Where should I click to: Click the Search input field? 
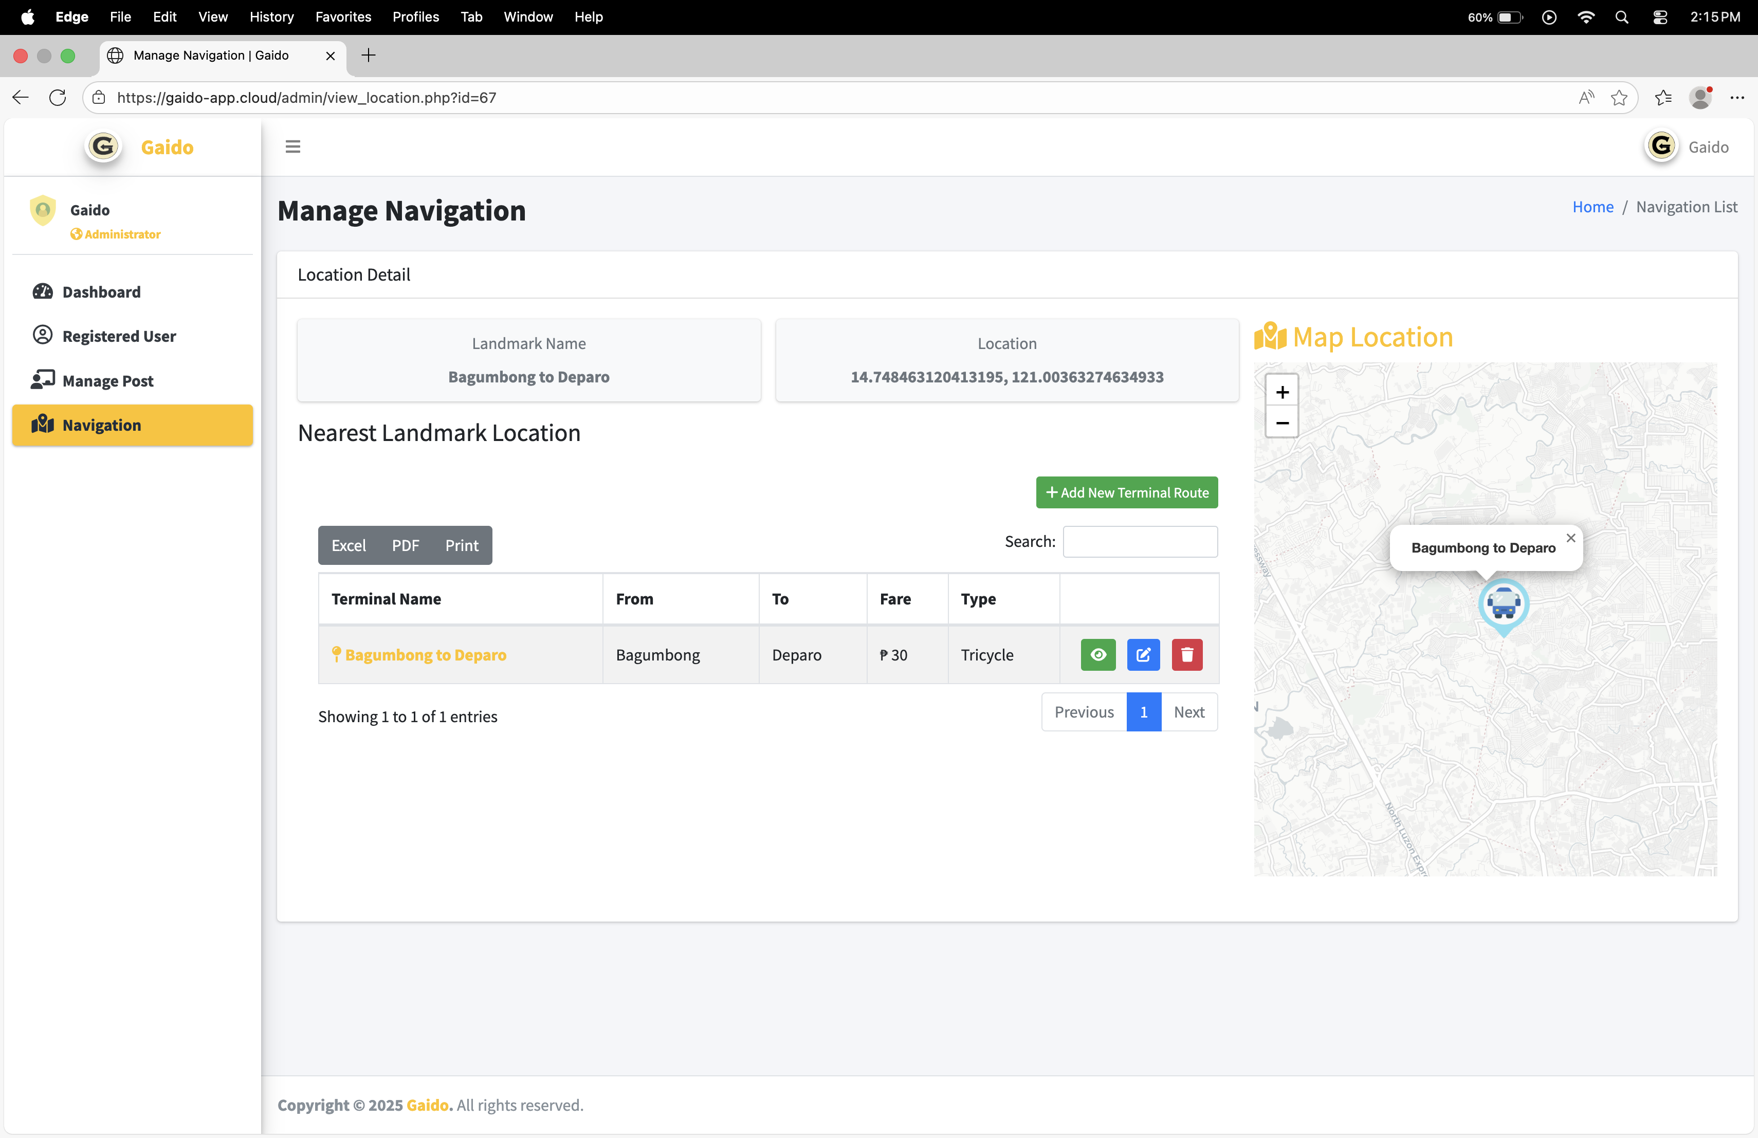click(1140, 541)
